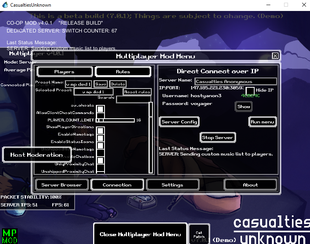Toggle OnlyProximityChat checkbox

tap(101, 168)
